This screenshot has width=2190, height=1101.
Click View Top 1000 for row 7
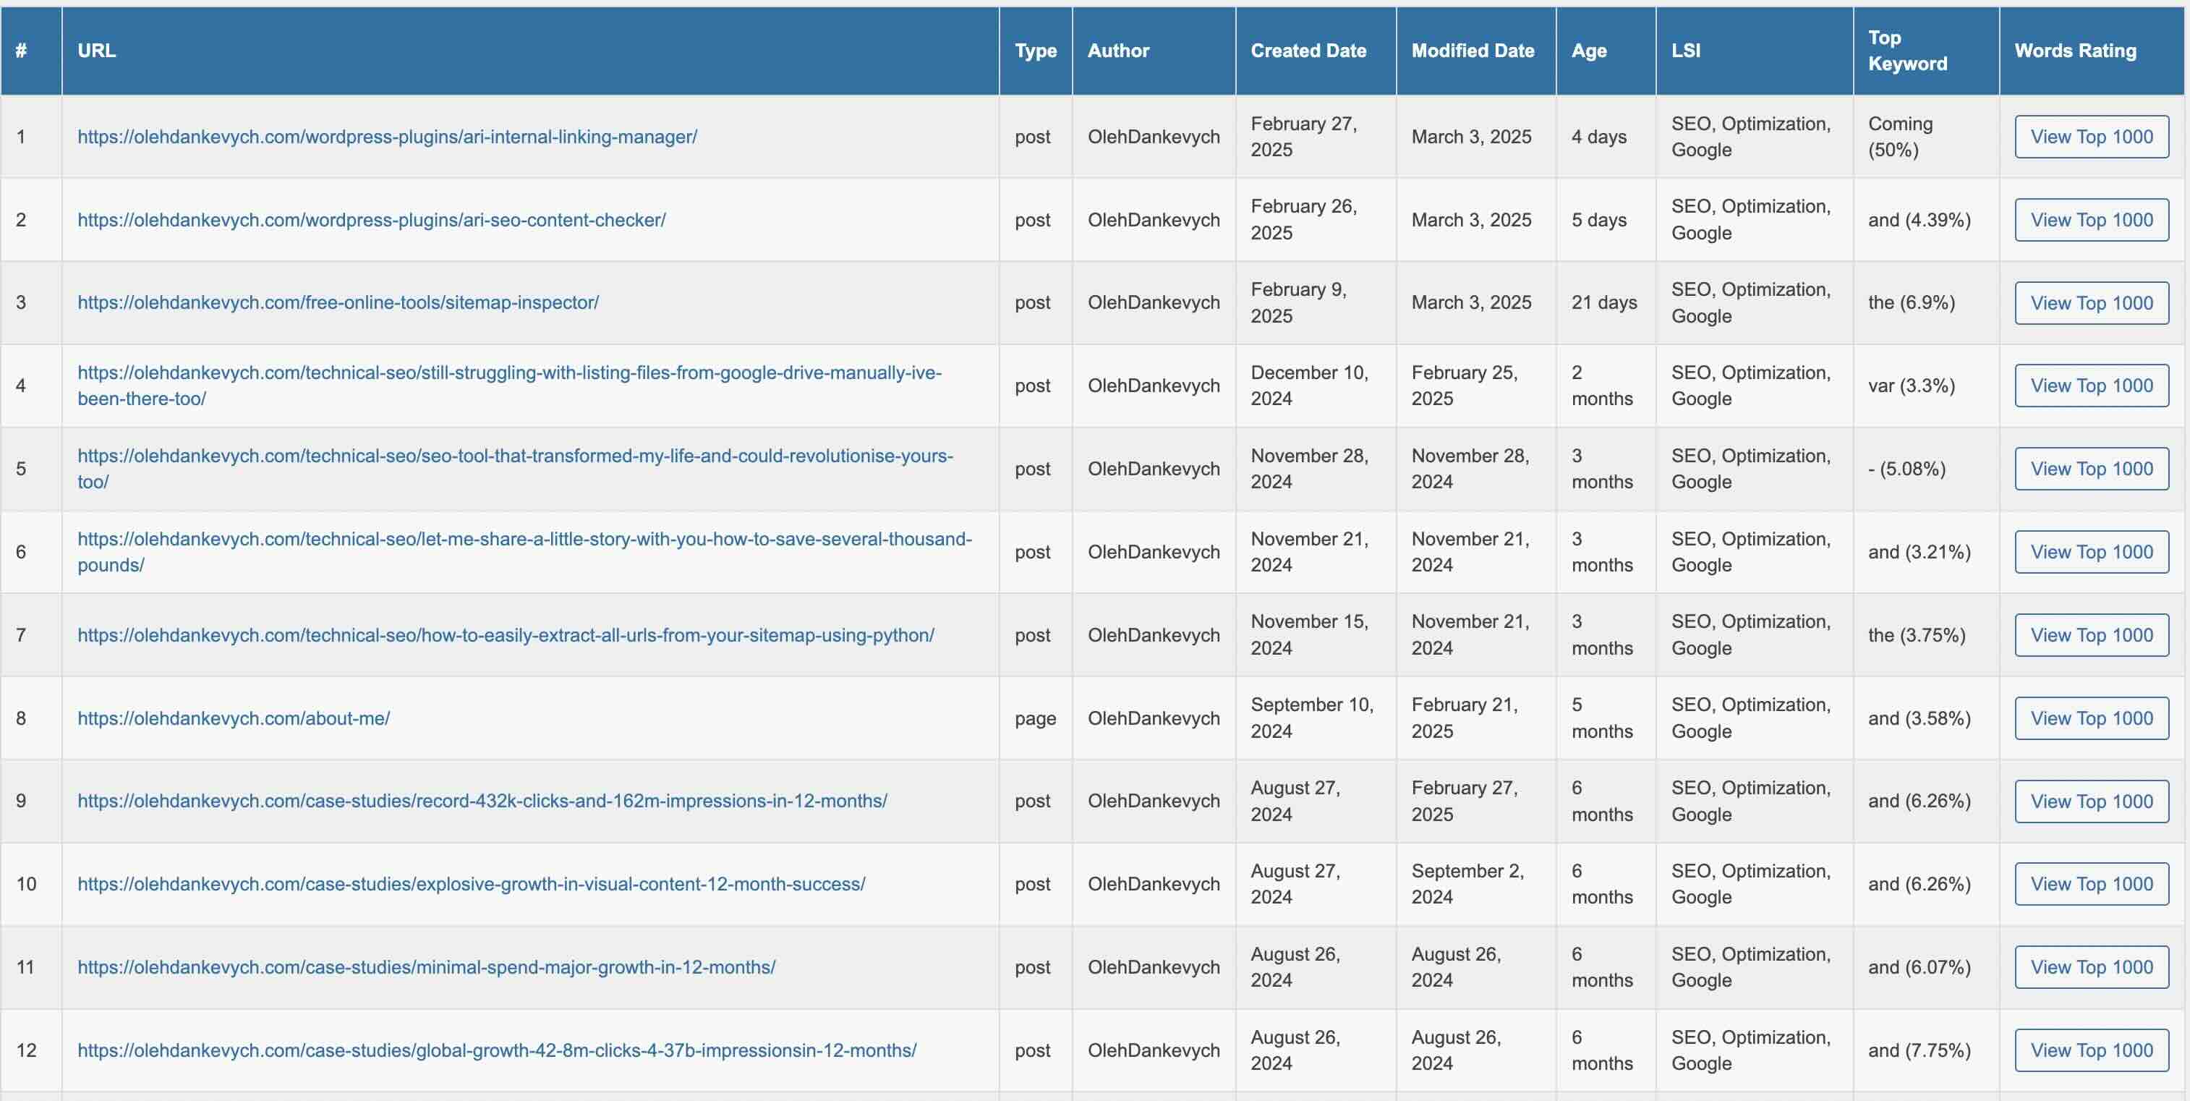point(2092,635)
